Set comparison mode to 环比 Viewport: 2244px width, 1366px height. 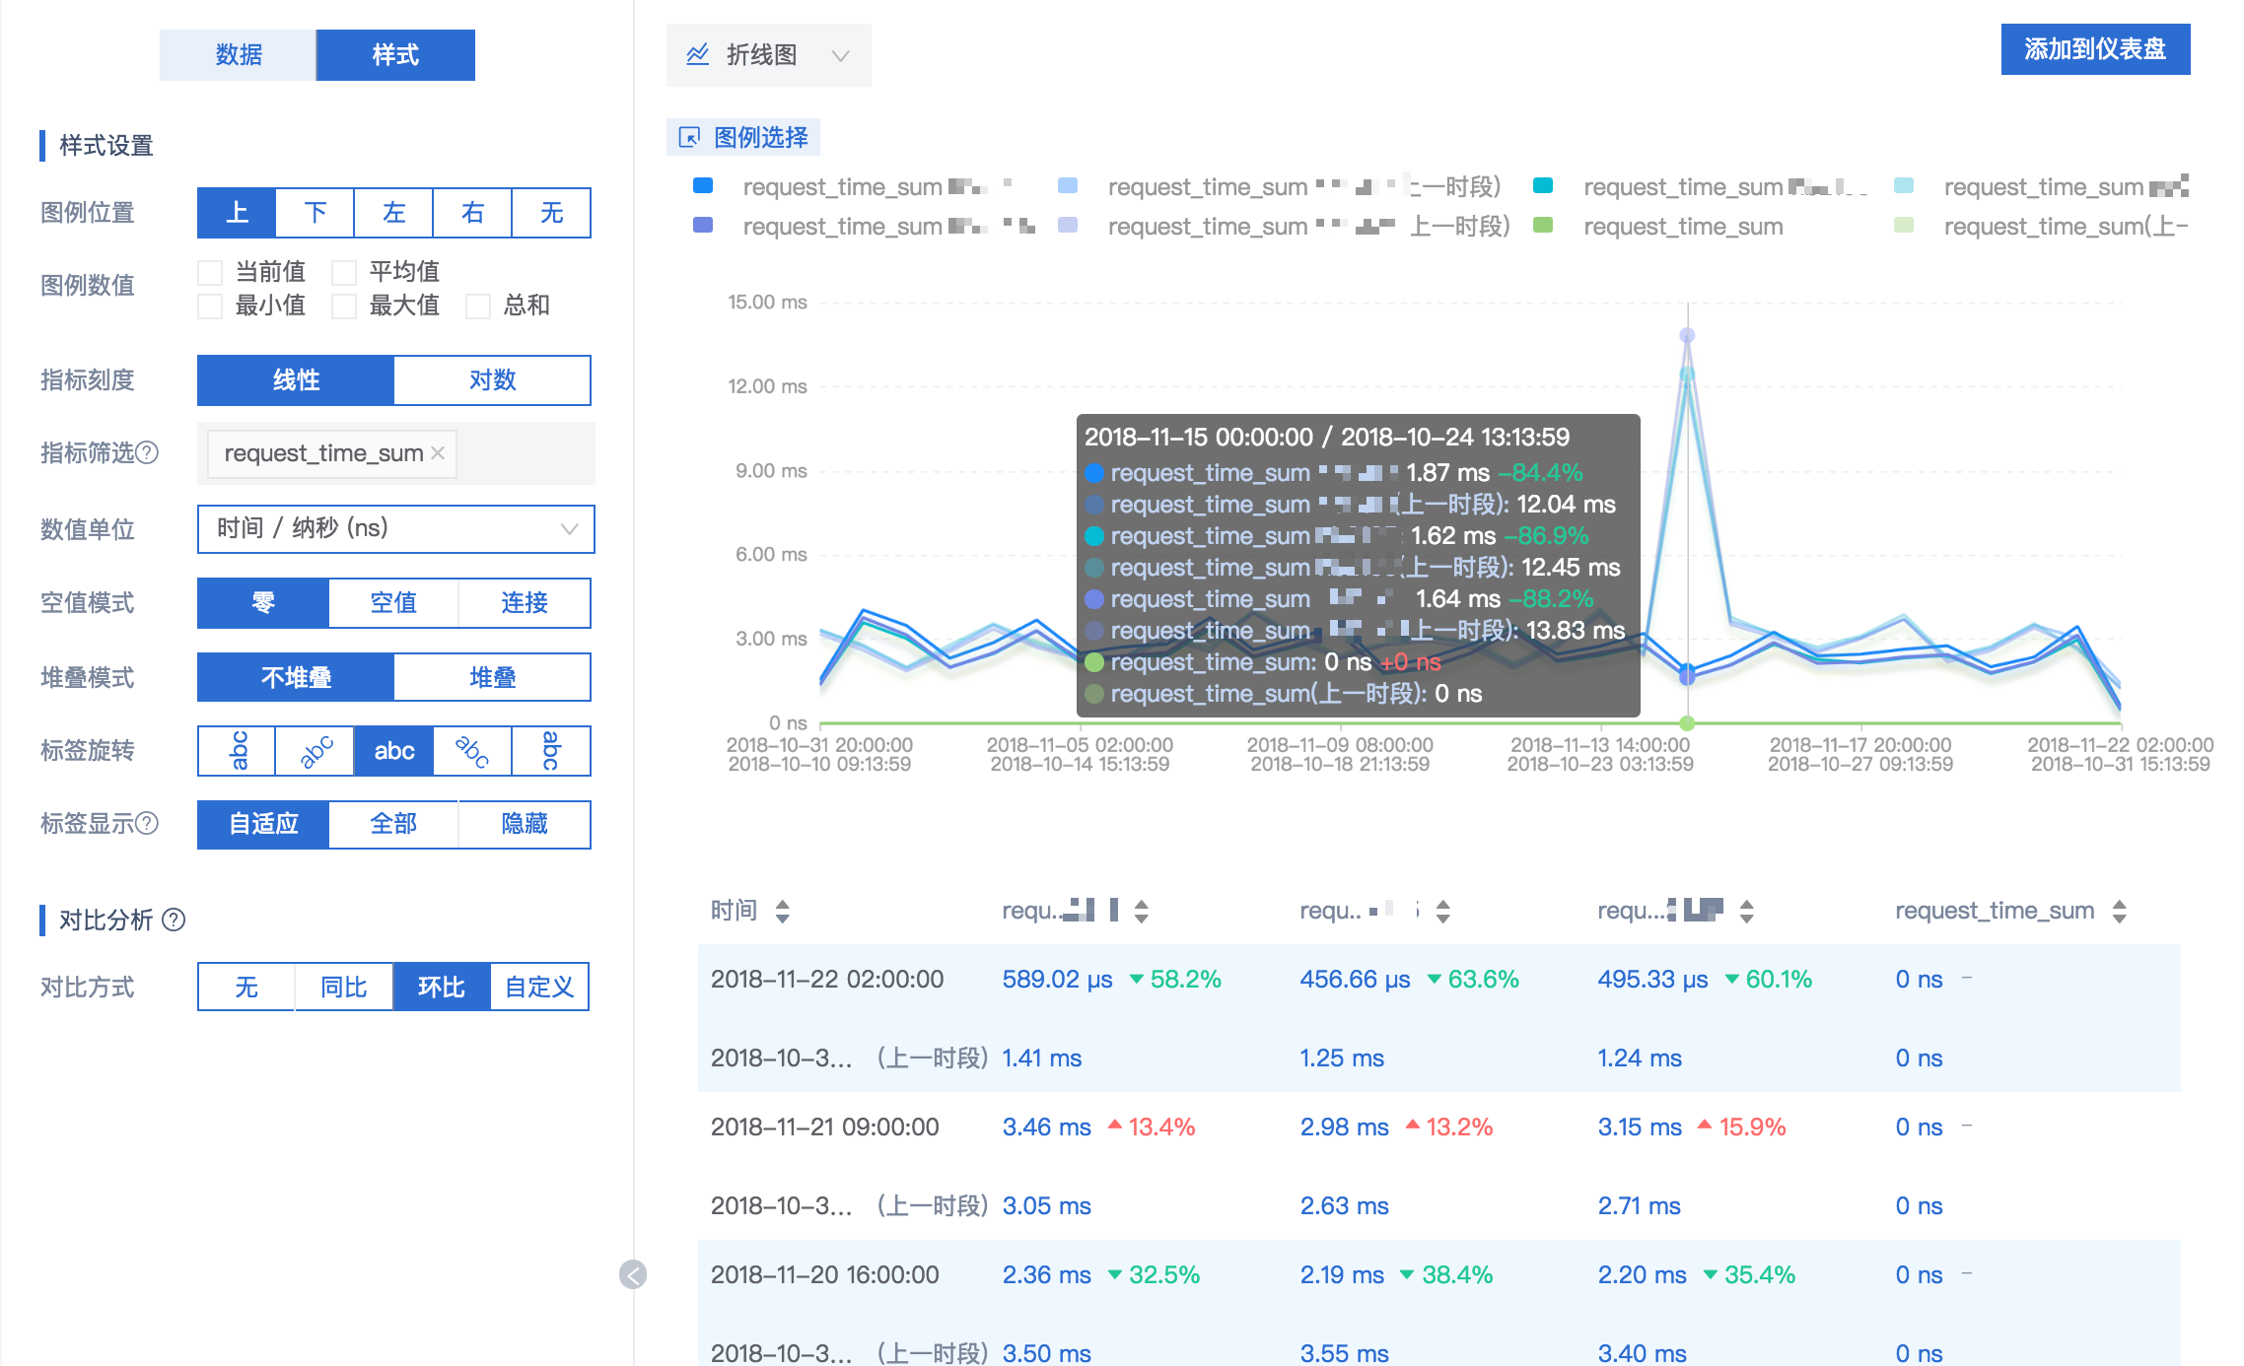[442, 988]
